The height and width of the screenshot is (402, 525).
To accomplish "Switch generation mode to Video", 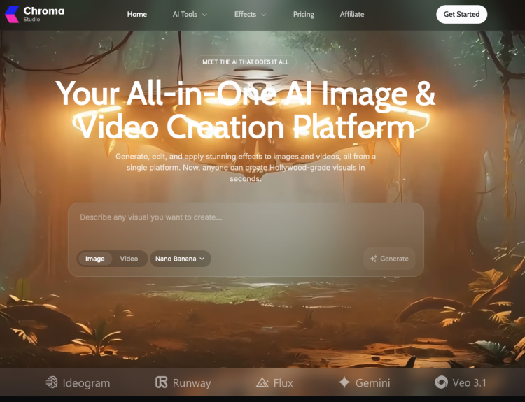I will (x=129, y=259).
